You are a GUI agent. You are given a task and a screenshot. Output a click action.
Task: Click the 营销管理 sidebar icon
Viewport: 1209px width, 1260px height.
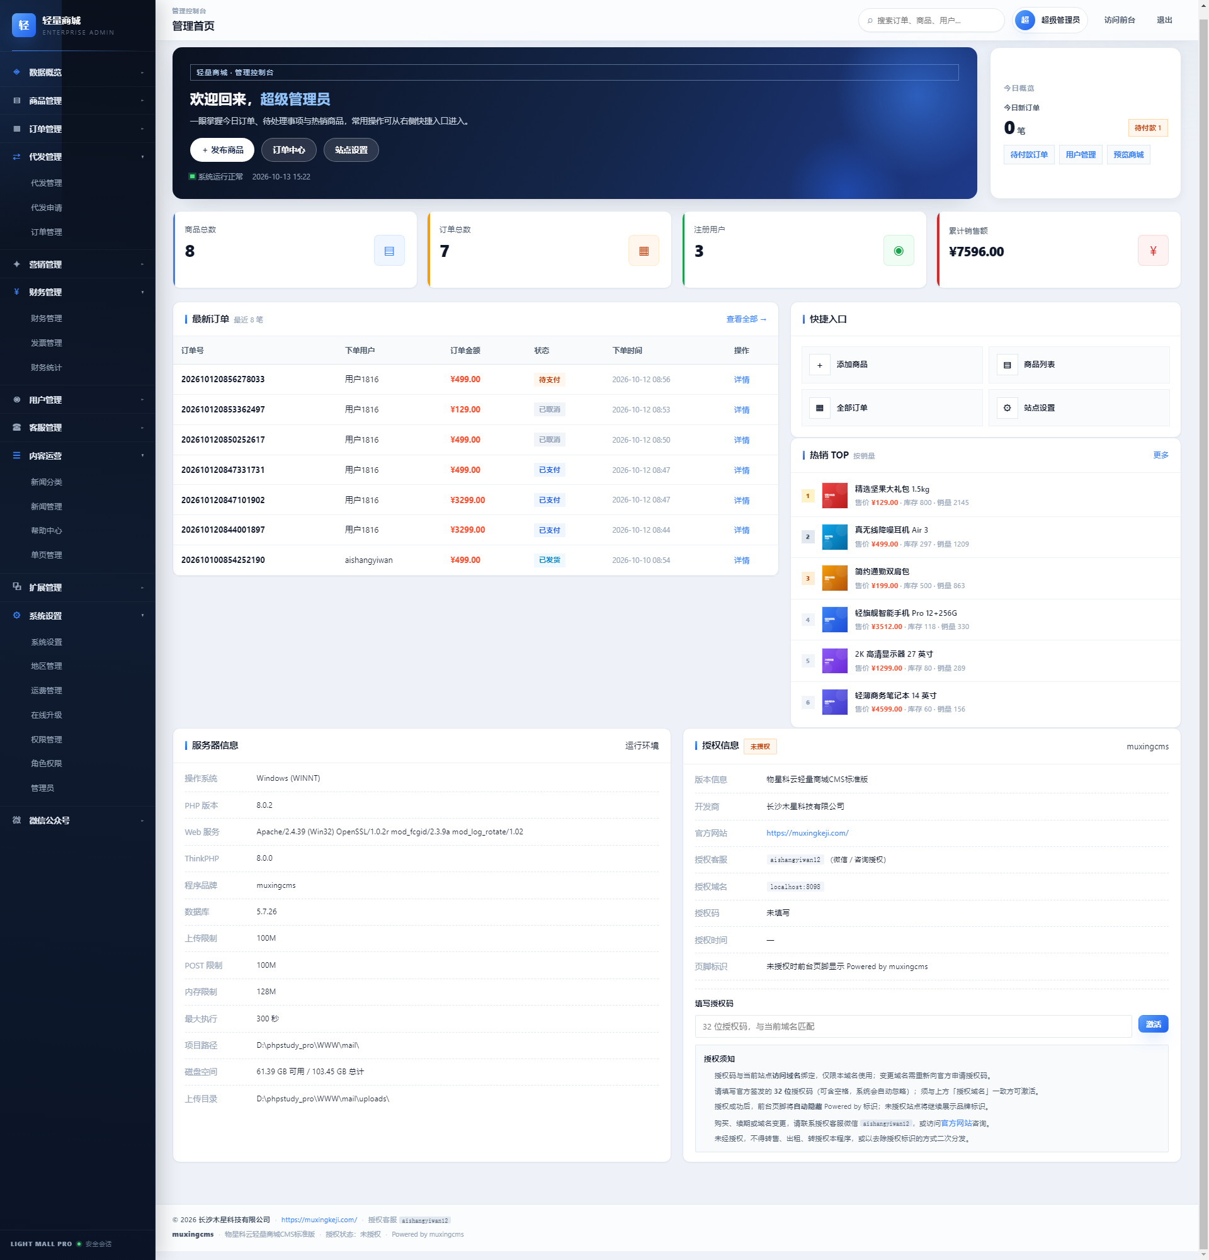[x=17, y=264]
